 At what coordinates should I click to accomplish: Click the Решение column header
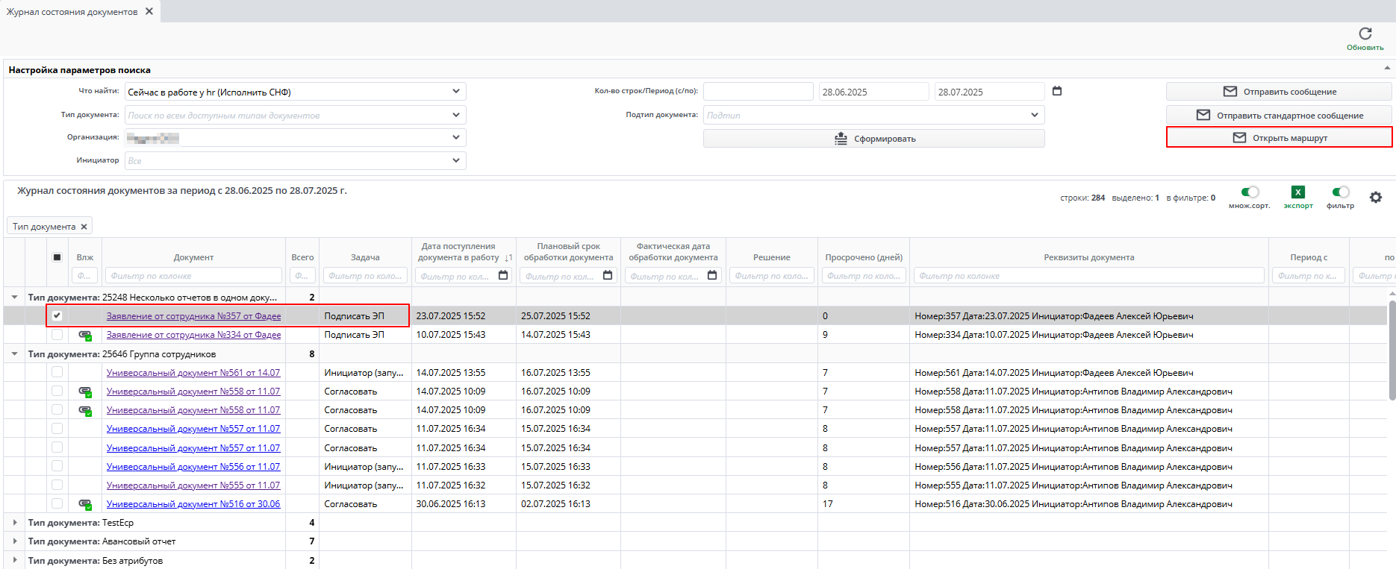pyautogui.click(x=771, y=257)
